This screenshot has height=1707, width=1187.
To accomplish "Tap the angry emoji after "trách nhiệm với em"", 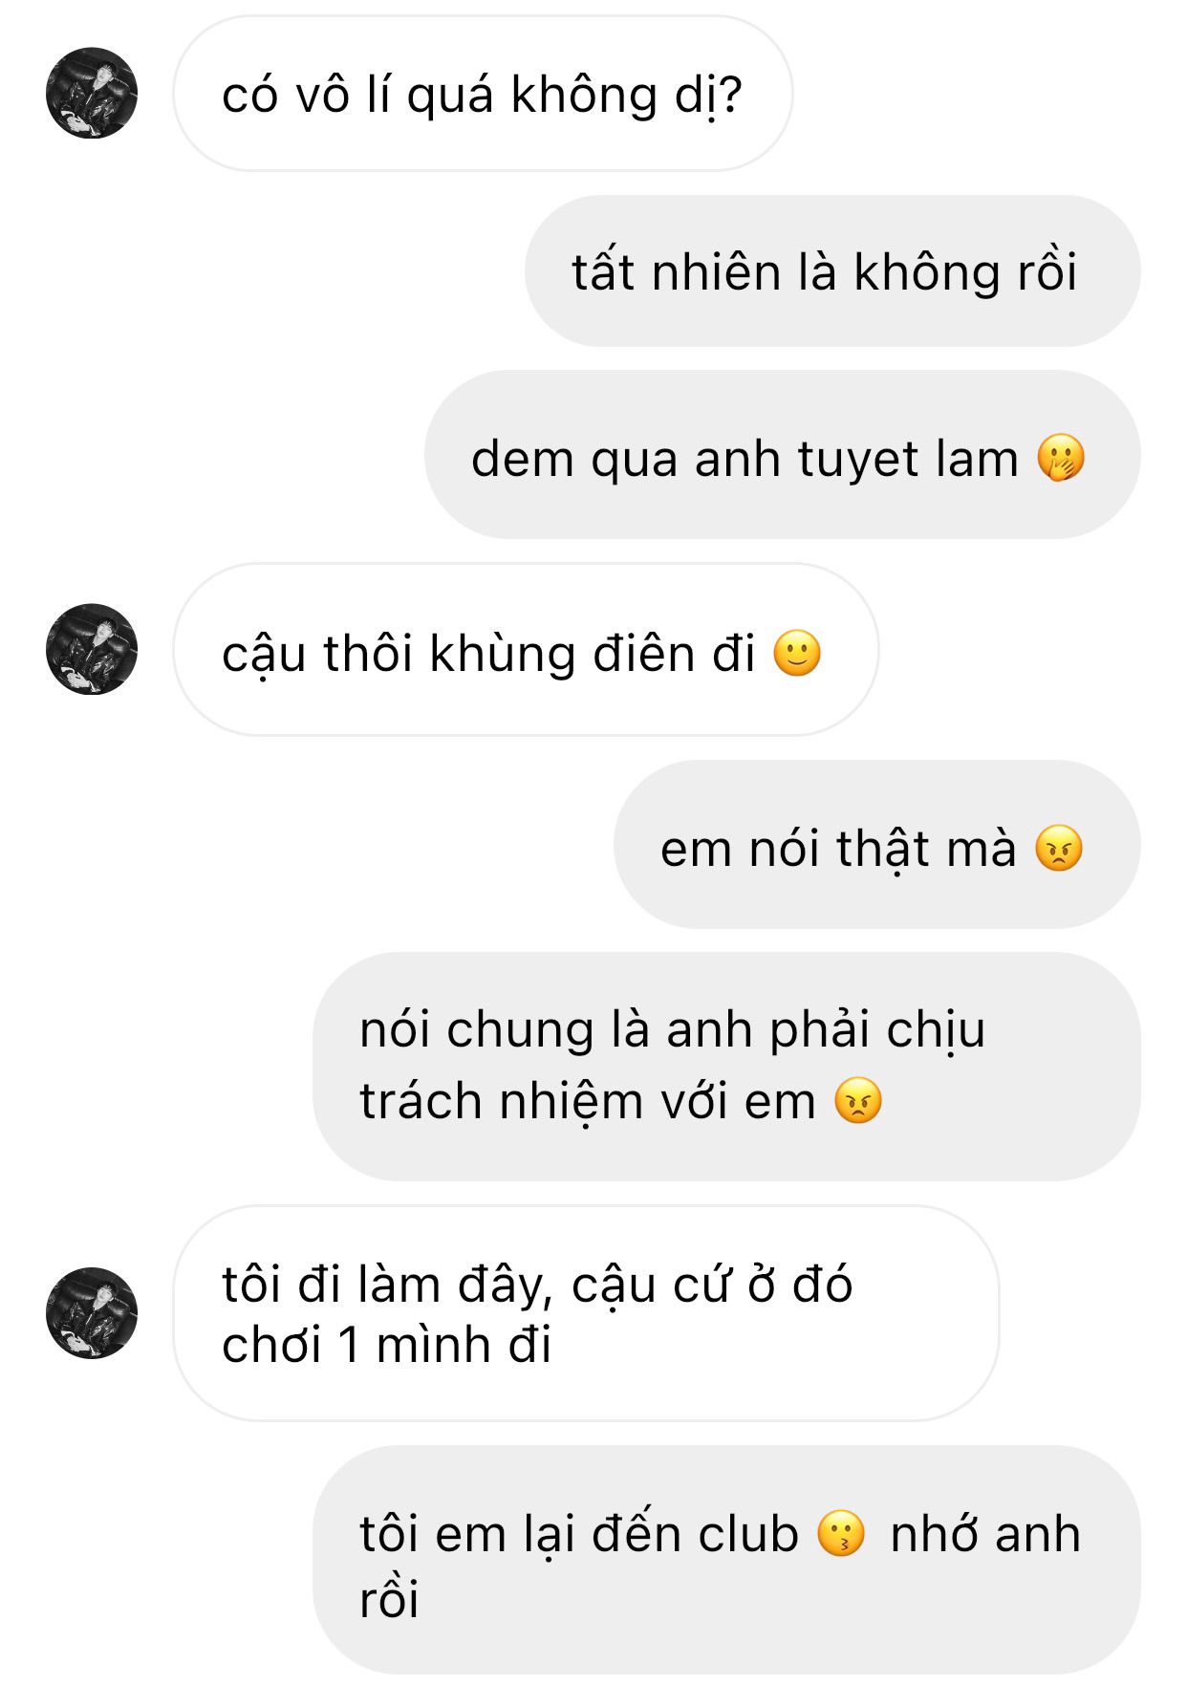I will [858, 1100].
